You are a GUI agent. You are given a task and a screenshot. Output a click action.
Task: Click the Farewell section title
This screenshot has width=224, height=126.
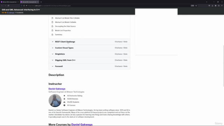pos(59,66)
